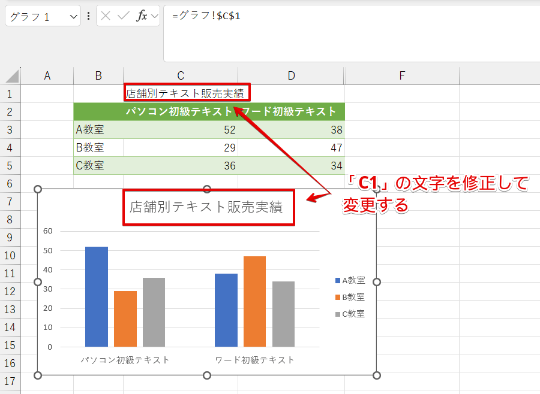540x394 pixels.
Task: Click axis label ワード初級テキスト in chart
Action: click(254, 360)
